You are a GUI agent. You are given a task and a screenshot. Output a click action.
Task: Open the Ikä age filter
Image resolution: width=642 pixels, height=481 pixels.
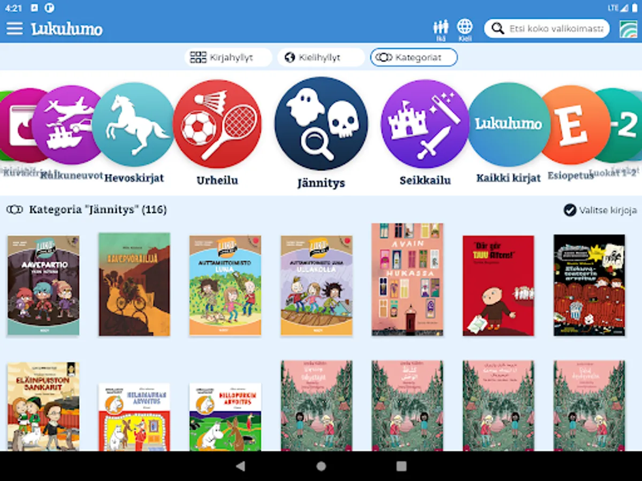pyautogui.click(x=440, y=30)
